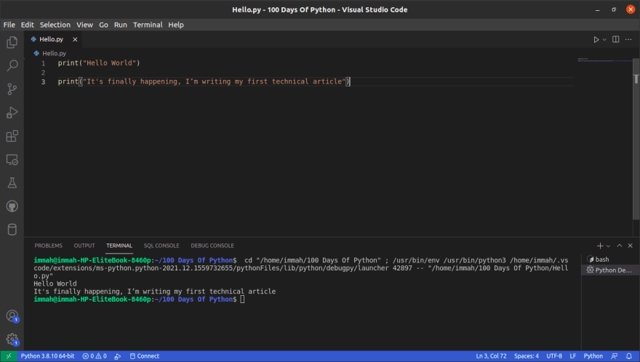Open the Run menu
The width and height of the screenshot is (640, 362).
pos(121,25)
